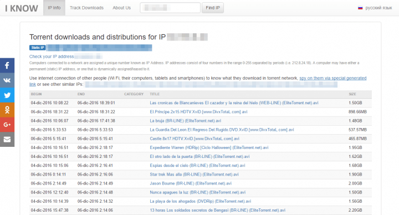Click the TITLE column header

tap(155, 94)
